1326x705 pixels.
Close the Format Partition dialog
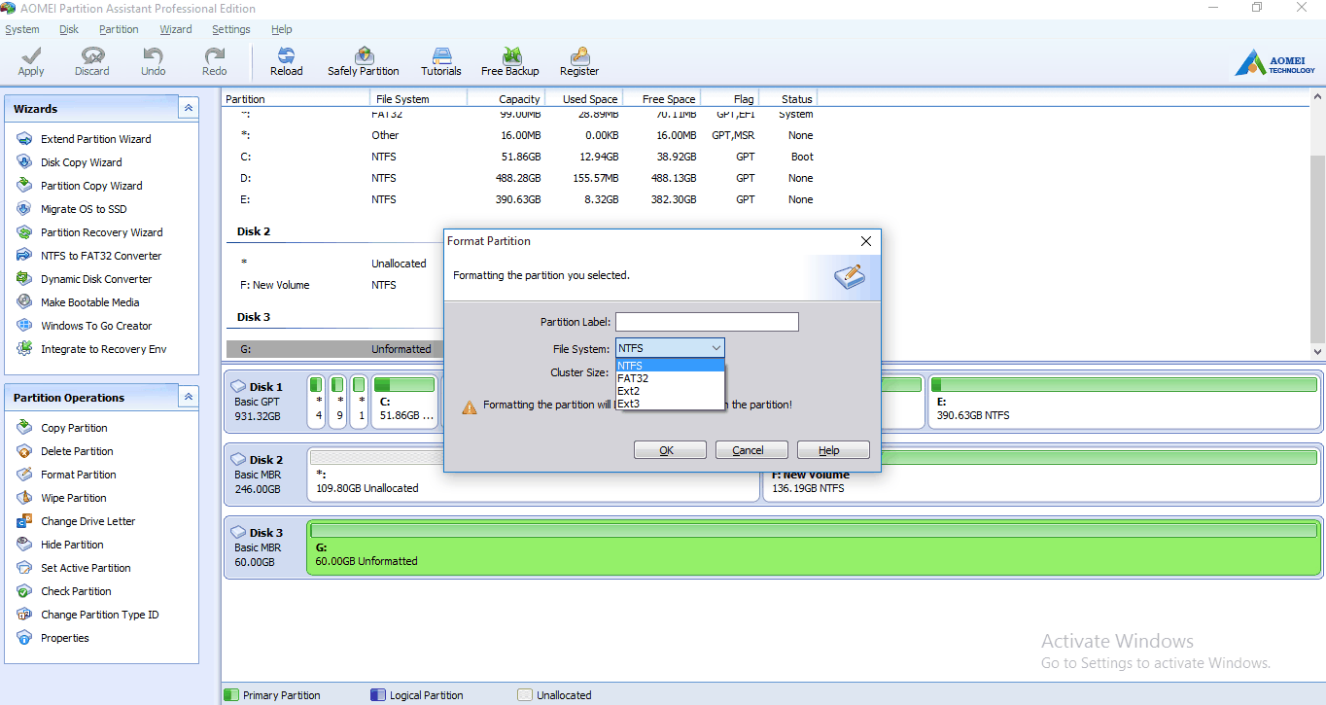point(867,241)
